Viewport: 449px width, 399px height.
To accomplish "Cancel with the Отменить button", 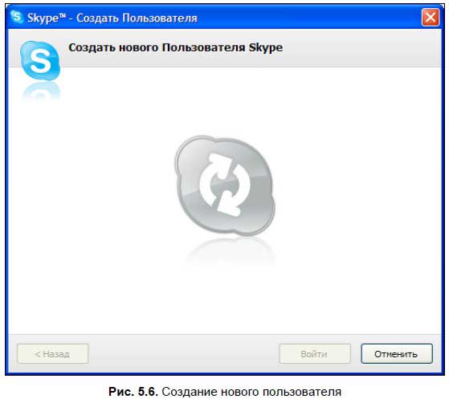I will (x=397, y=354).
